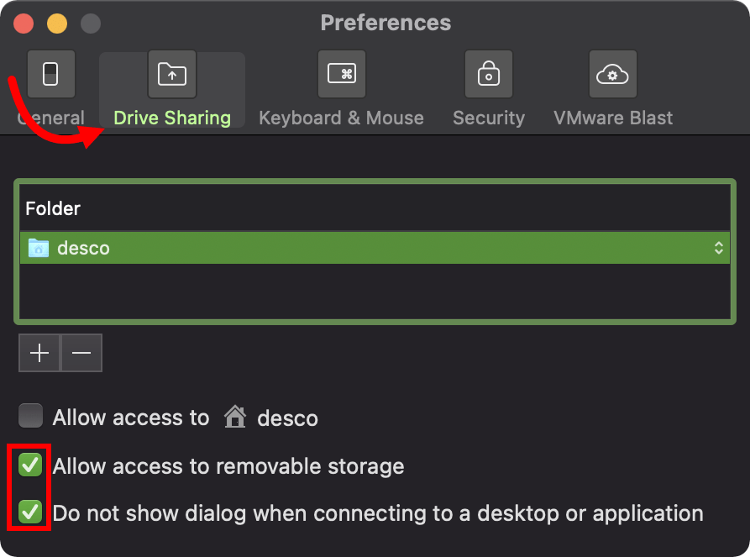This screenshot has width=750, height=557.
Task: Disable access to removable storage
Action: 30,465
